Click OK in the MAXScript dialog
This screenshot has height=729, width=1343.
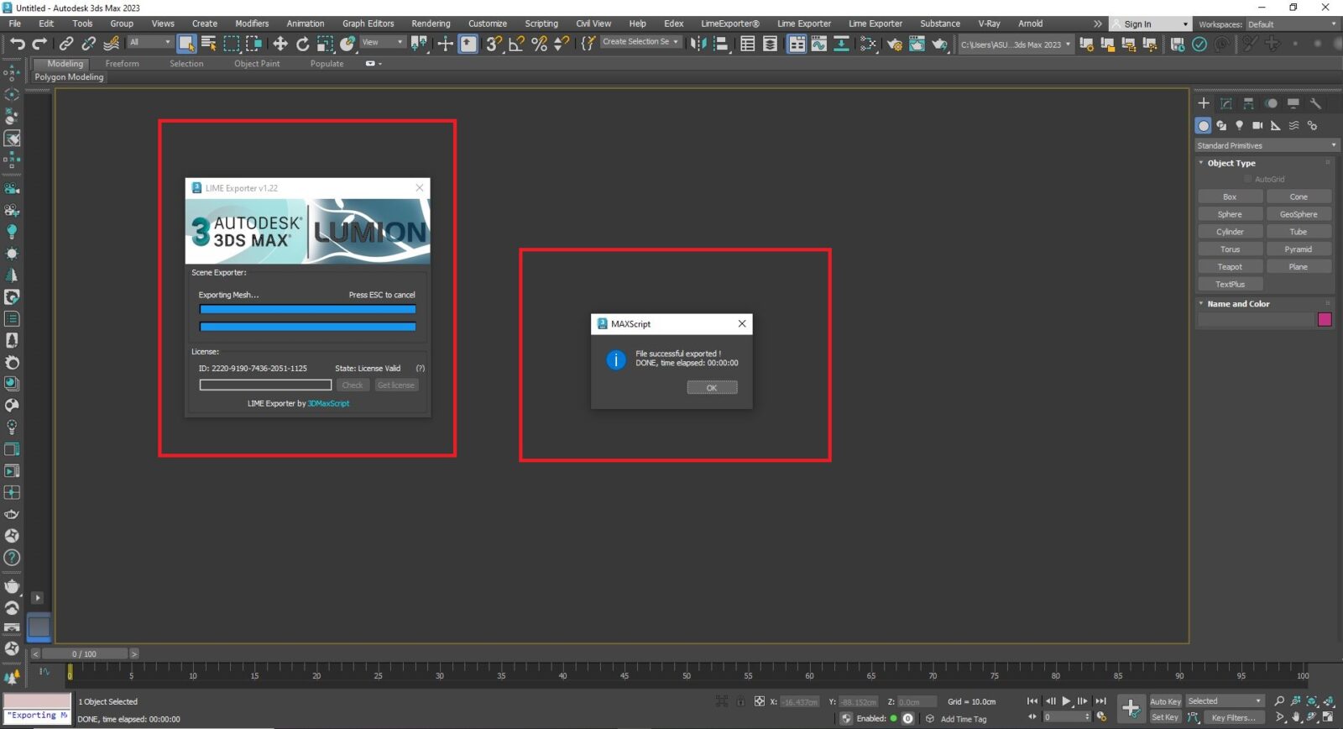[712, 388]
